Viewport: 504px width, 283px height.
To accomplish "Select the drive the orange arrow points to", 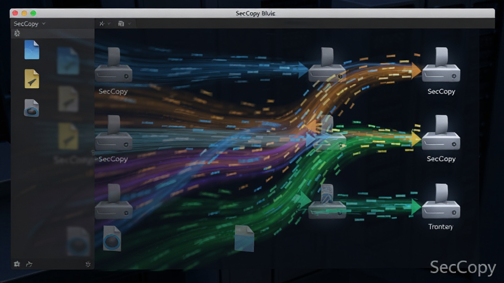I will point(441,65).
